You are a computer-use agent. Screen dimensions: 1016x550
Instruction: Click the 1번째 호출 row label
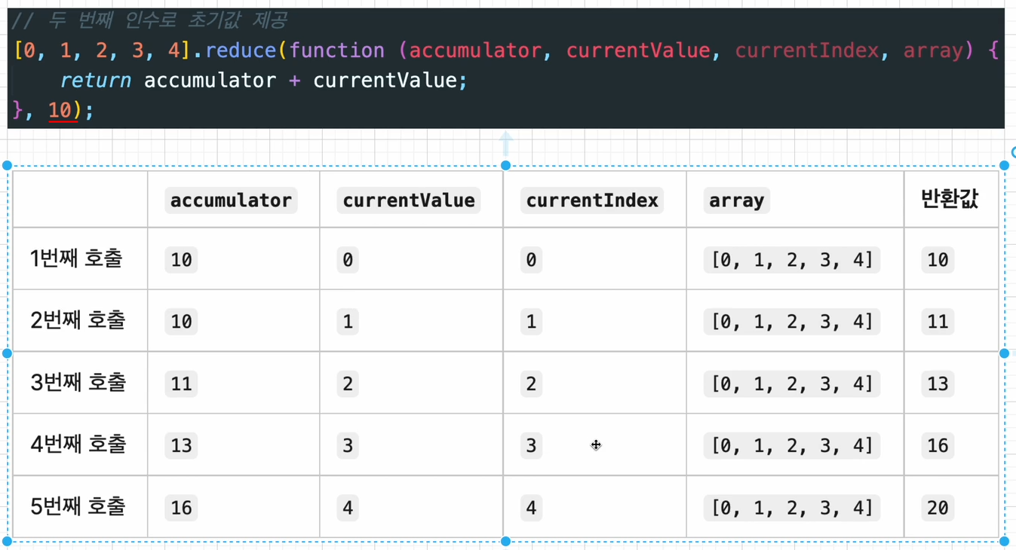(78, 259)
